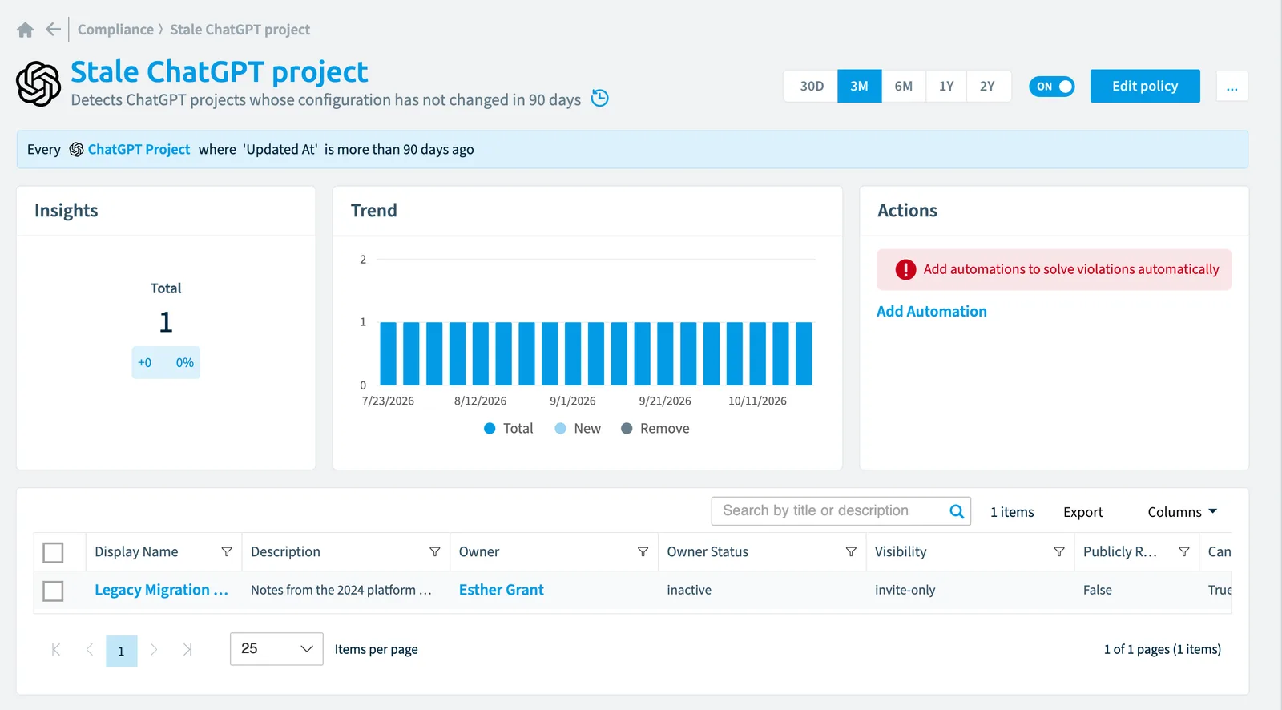Image resolution: width=1282 pixels, height=710 pixels.
Task: Check the Legacy Migration row checkbox
Action: [x=53, y=591]
